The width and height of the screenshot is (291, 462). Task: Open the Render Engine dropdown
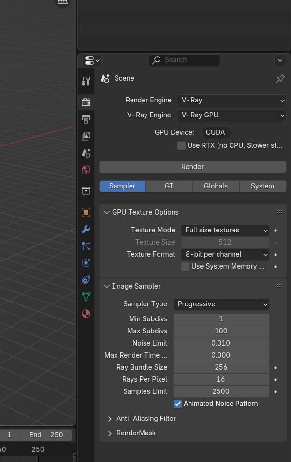[x=232, y=100]
